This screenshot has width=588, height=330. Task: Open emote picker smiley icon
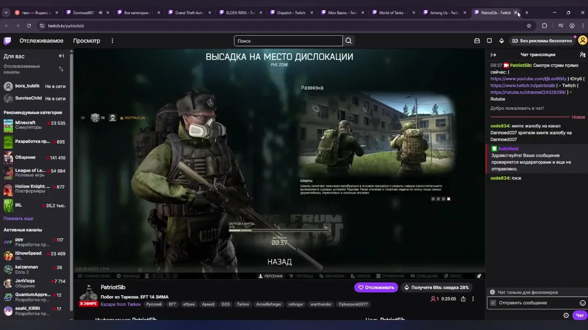[582, 303]
